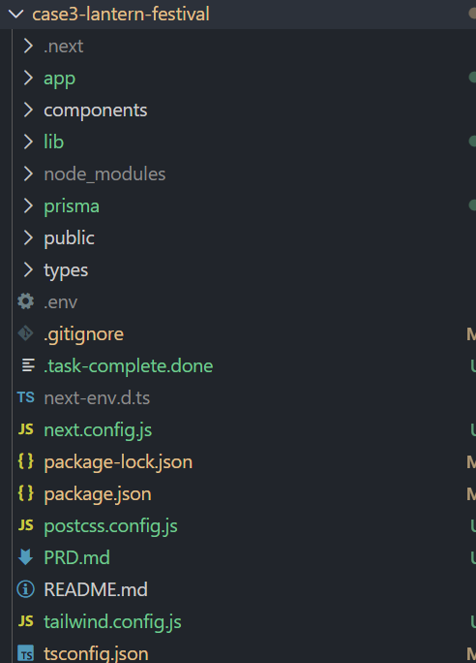Screen dimensions: 476x663
Task: Open the postcss.config.js file
Action: [110, 526]
